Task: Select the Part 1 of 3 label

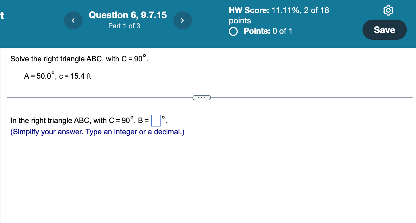Action: 124,26
